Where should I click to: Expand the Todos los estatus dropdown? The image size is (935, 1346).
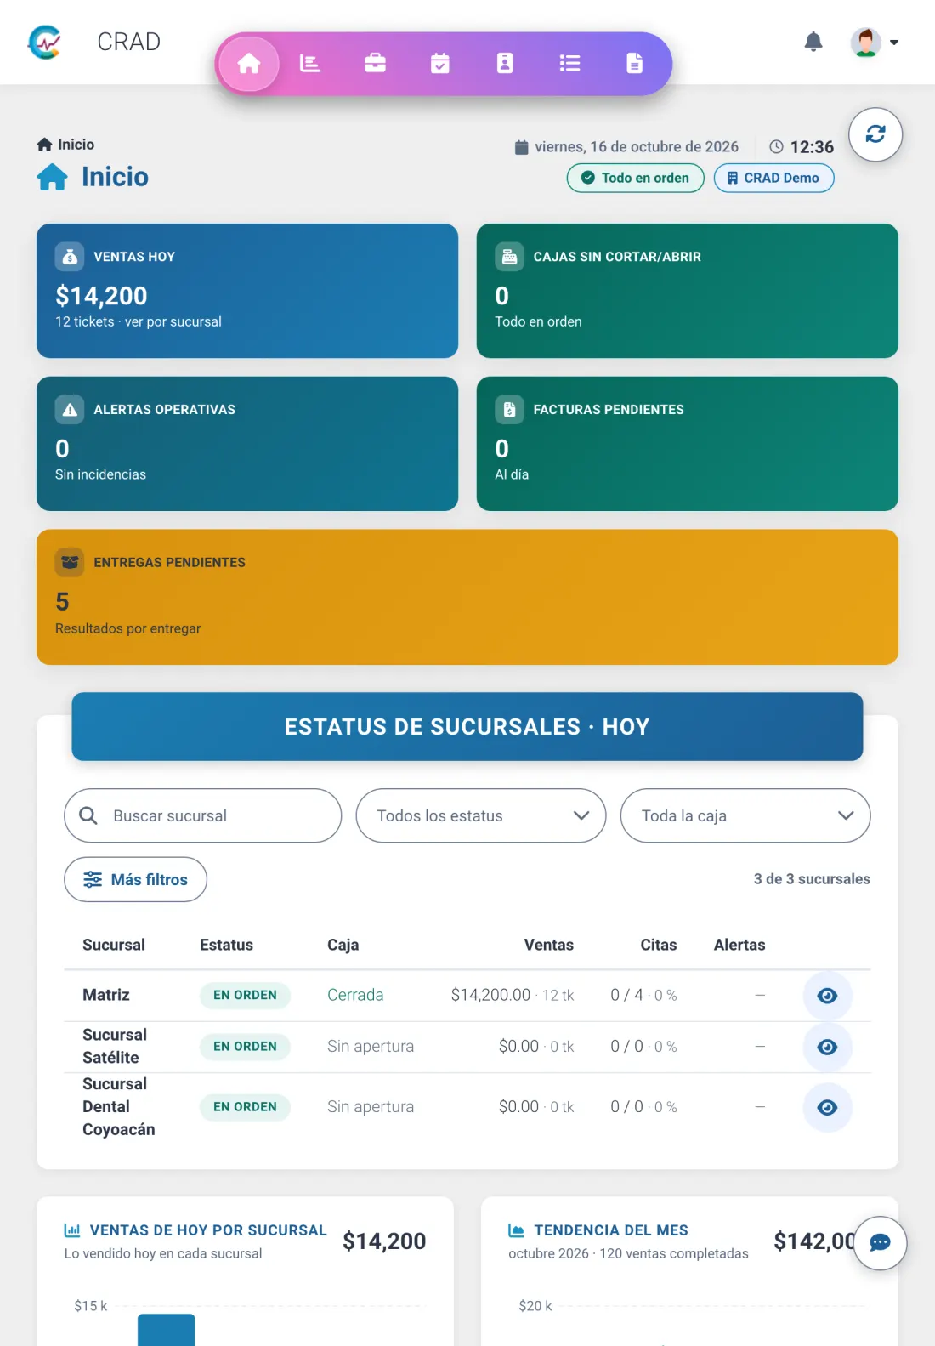click(x=481, y=815)
